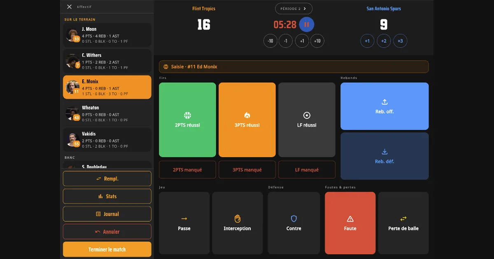Click the arrow icon on Passe
The image size is (494, 259).
(184, 219)
